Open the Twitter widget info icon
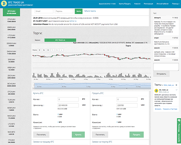This screenshot has width=181, height=145. point(176,85)
